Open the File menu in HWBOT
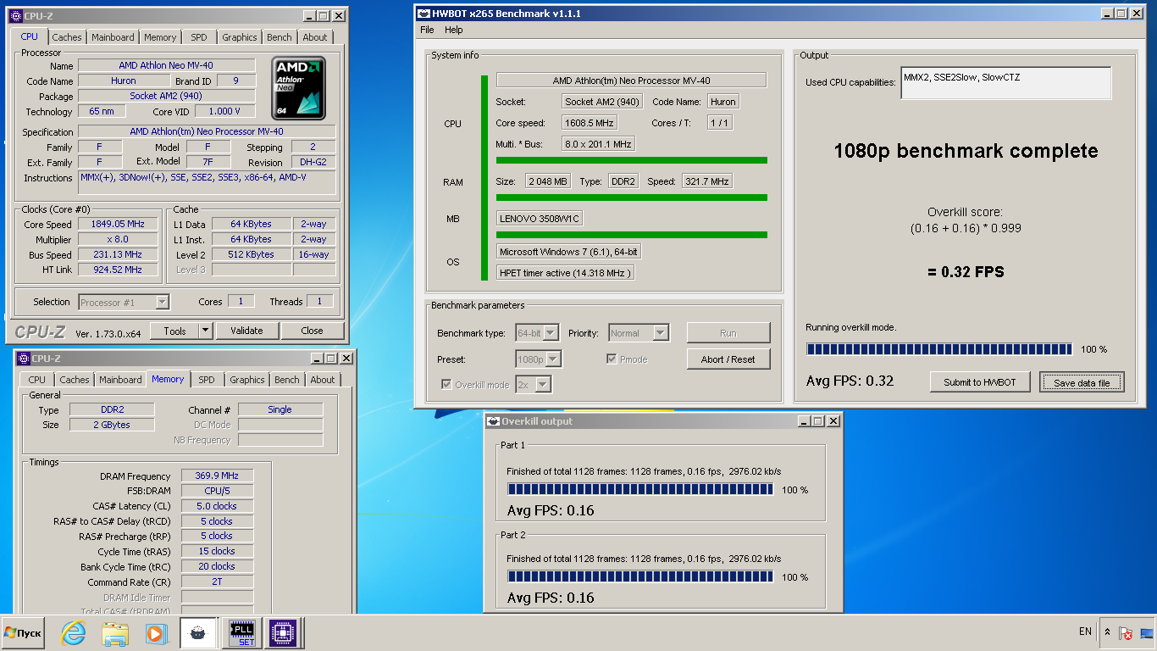This screenshot has width=1157, height=651. click(427, 30)
